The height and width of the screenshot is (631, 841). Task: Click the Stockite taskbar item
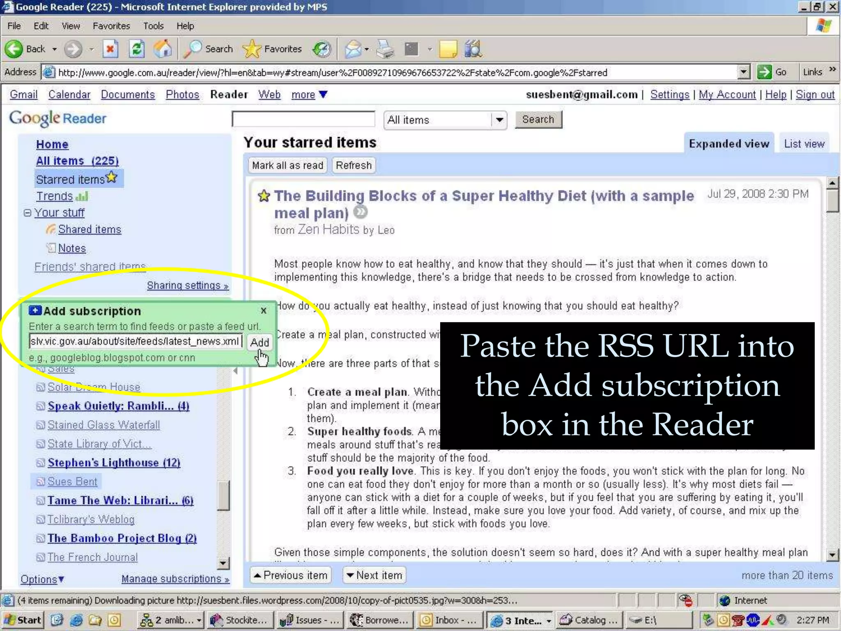coord(240,620)
